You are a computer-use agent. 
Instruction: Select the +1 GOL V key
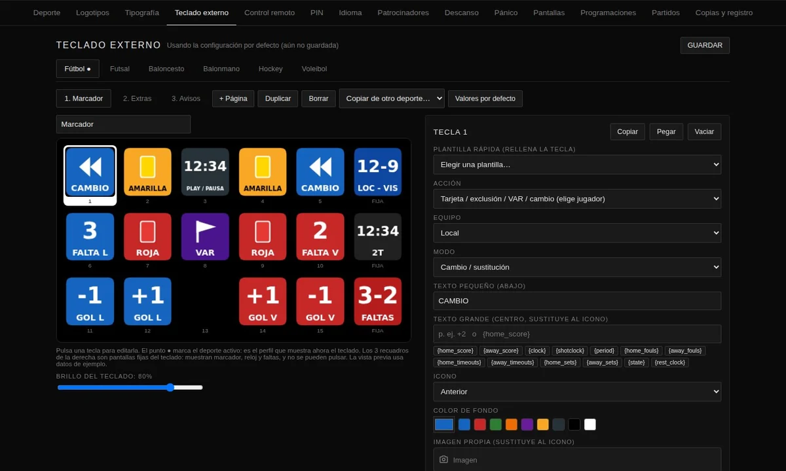tap(263, 302)
